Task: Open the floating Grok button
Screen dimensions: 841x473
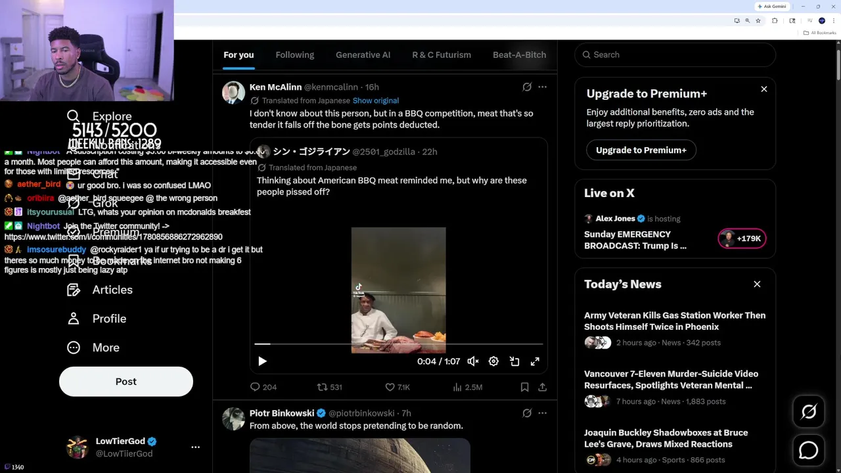Action: [x=809, y=412]
